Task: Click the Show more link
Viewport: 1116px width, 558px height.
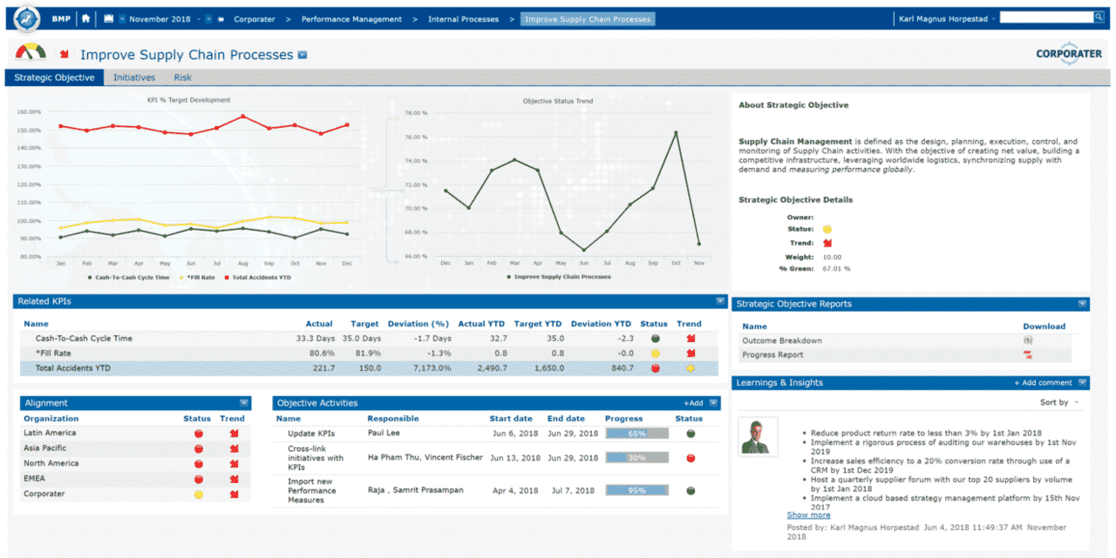Action: (808, 515)
